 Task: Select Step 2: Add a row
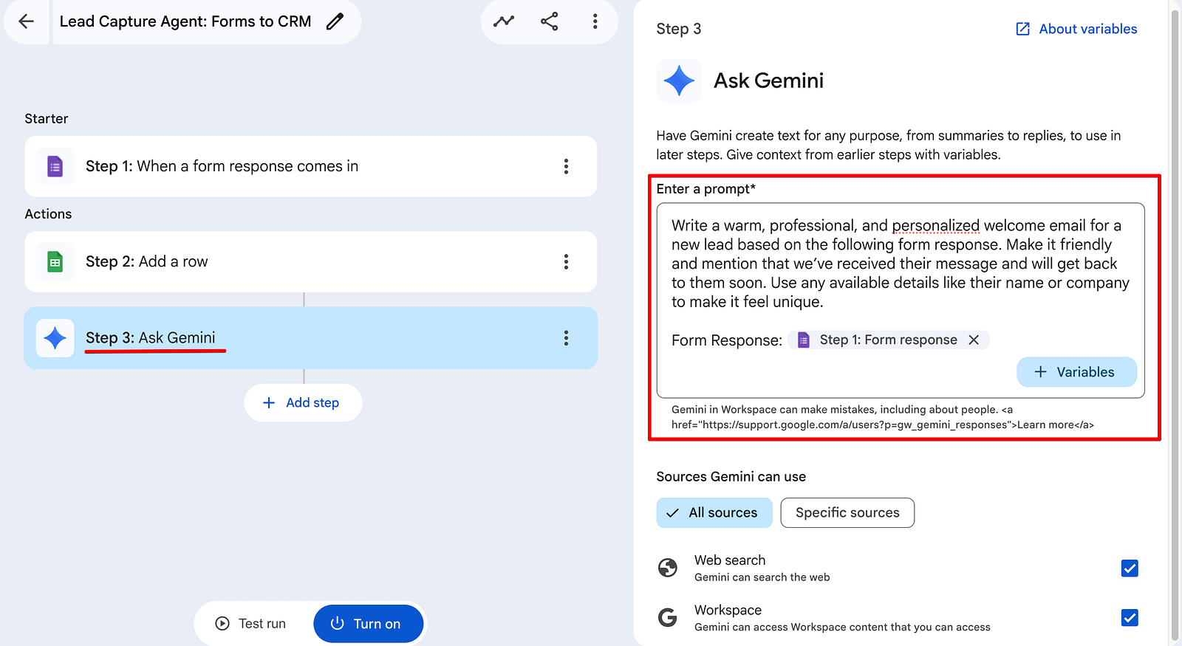[x=310, y=261]
